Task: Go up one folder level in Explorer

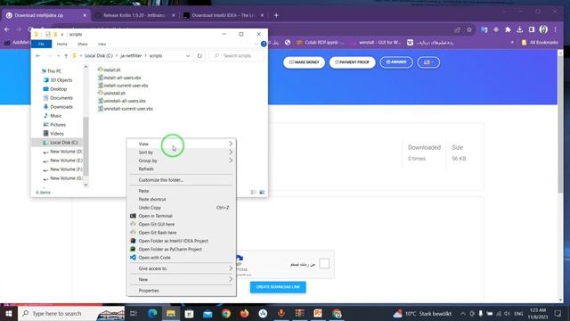Action: coord(66,55)
